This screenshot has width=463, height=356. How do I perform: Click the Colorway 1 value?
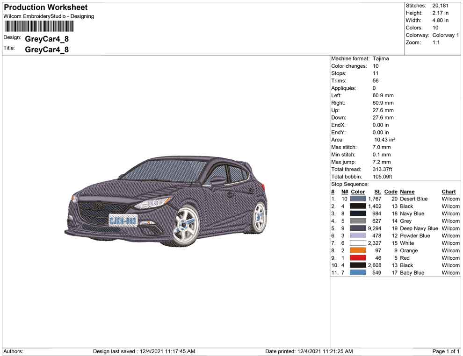(444, 35)
